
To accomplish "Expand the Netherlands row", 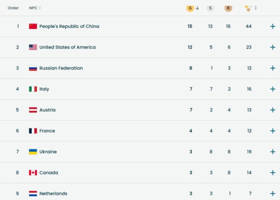I will click(x=272, y=193).
